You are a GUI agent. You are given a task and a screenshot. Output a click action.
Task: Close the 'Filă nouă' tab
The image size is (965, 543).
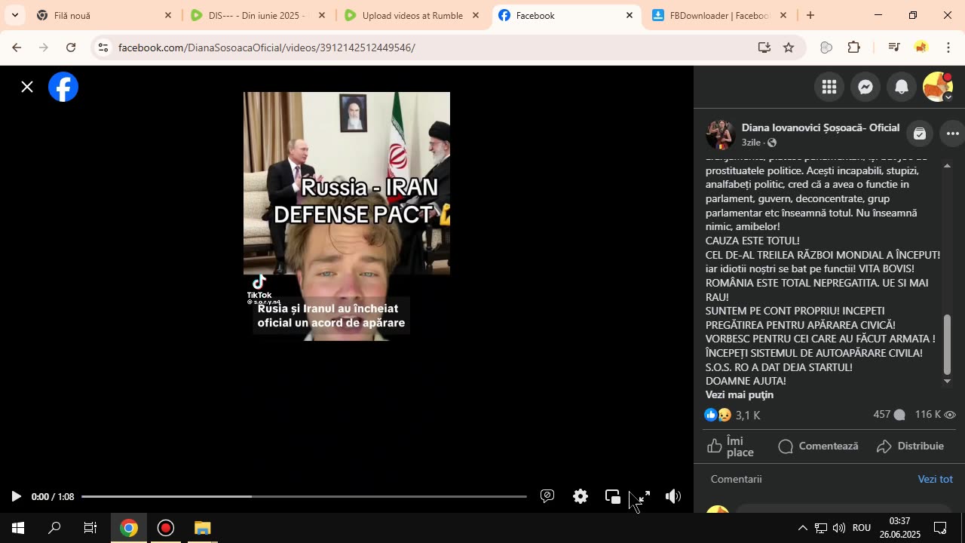168,15
